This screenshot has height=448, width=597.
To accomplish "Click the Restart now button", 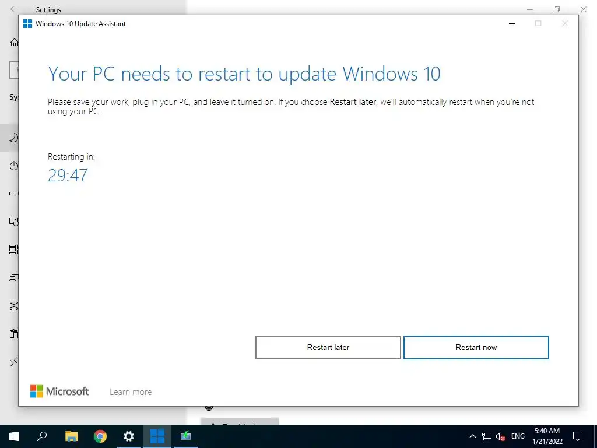I will coord(476,348).
